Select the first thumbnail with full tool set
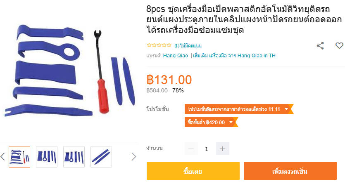The image size is (345, 184). coord(19,157)
